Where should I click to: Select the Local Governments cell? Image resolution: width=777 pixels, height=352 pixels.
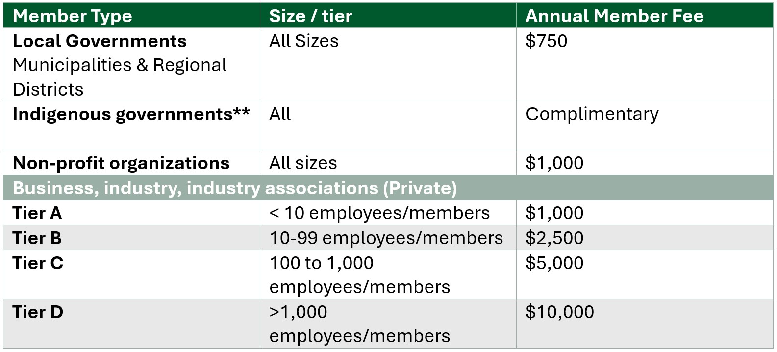[131, 65]
